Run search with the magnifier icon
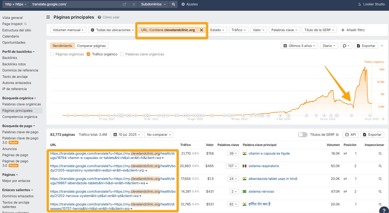 (173, 4)
